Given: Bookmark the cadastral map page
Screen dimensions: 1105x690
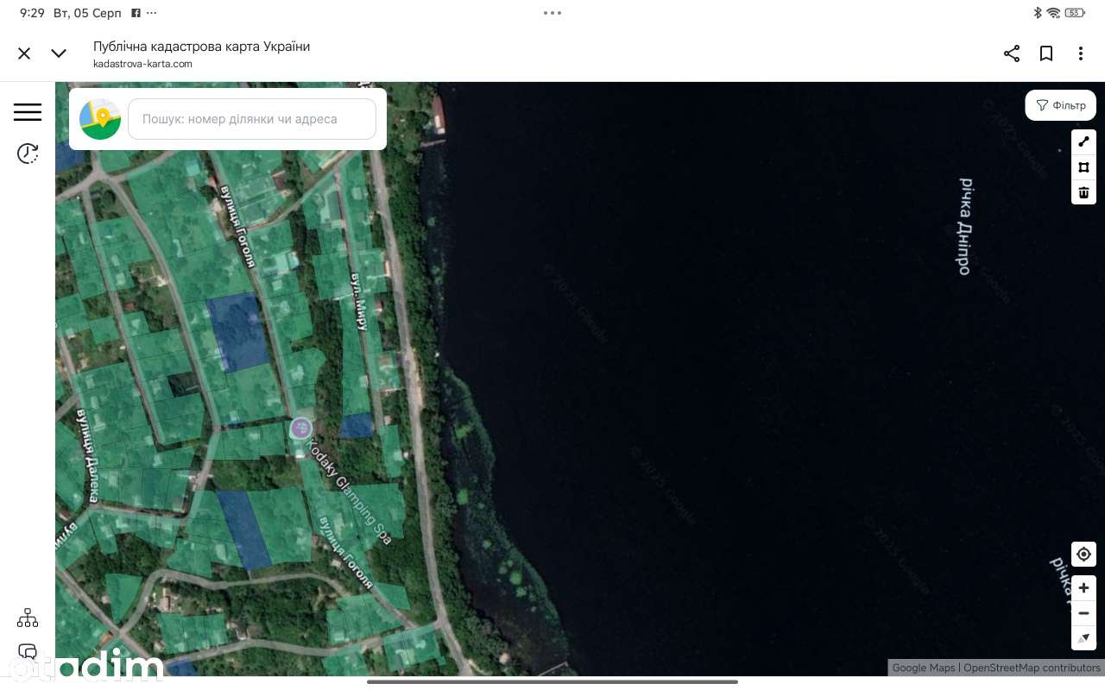Looking at the screenshot, I should pyautogui.click(x=1046, y=53).
